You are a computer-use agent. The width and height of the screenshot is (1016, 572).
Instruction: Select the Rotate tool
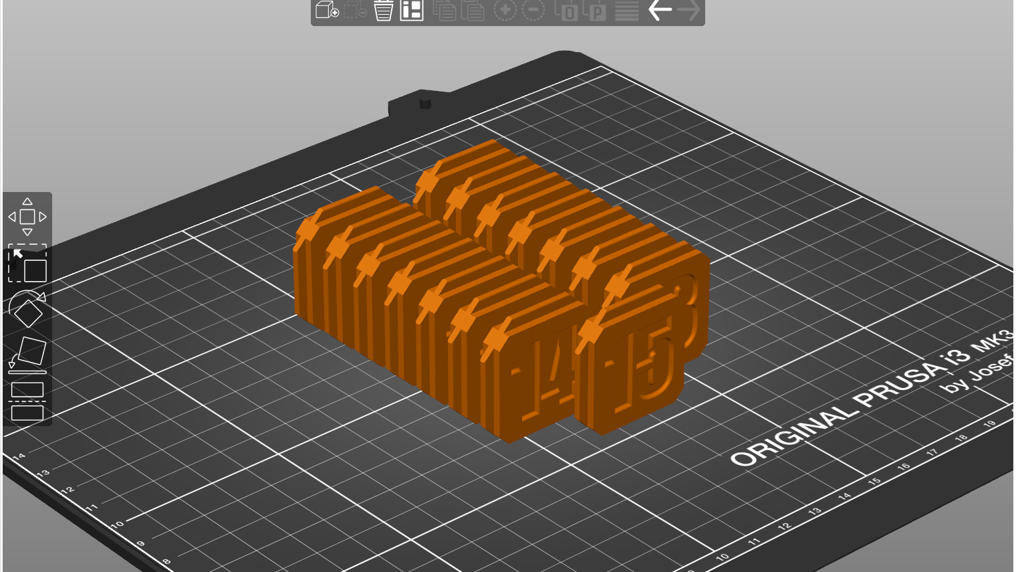(x=27, y=312)
